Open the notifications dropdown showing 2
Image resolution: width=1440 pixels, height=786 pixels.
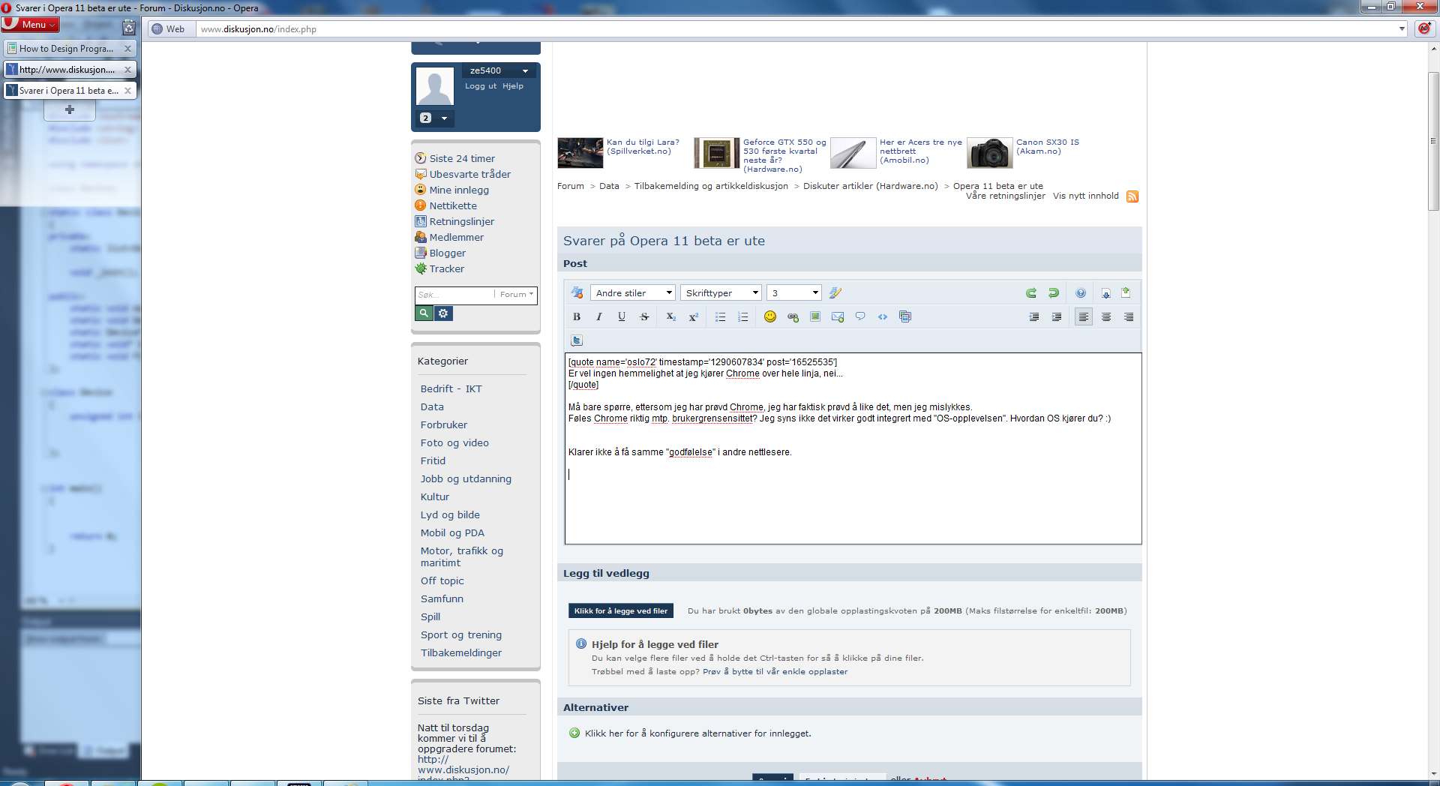435,118
